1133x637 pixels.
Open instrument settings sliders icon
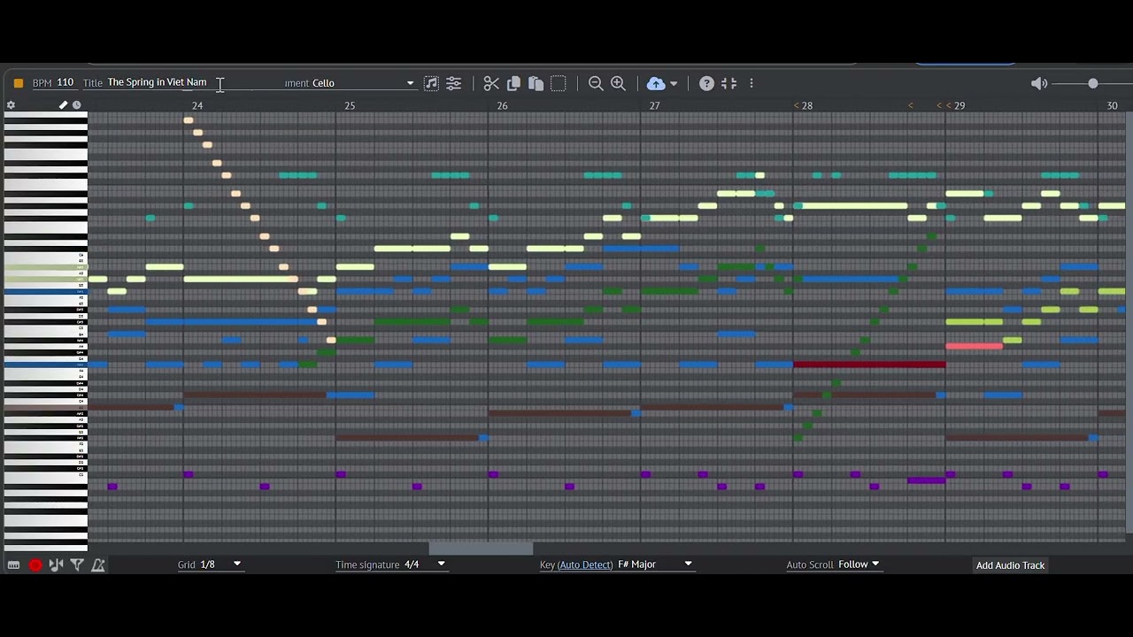(x=453, y=83)
